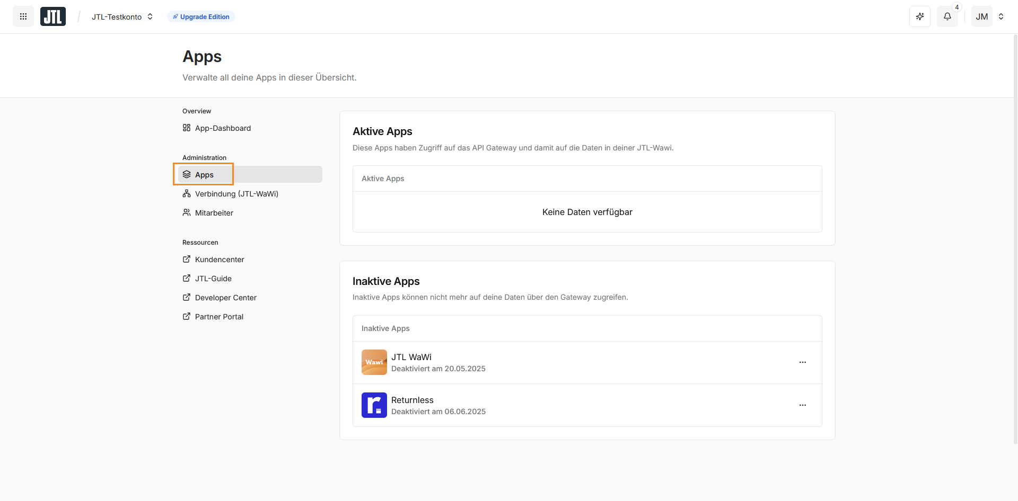Click the 'Apps' page title
The image size is (1018, 501).
202,57
